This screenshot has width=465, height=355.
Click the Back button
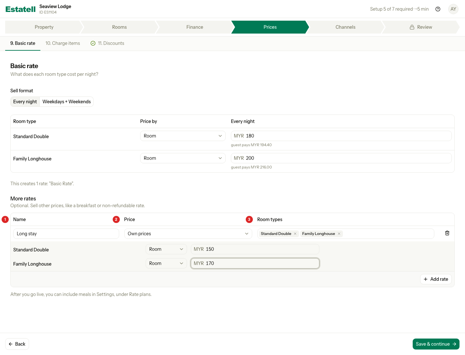point(17,344)
